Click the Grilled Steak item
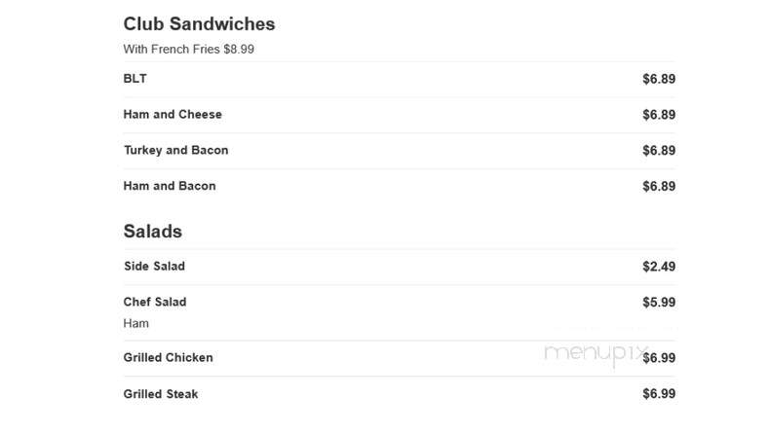The height and width of the screenshot is (433, 771). 161,394
